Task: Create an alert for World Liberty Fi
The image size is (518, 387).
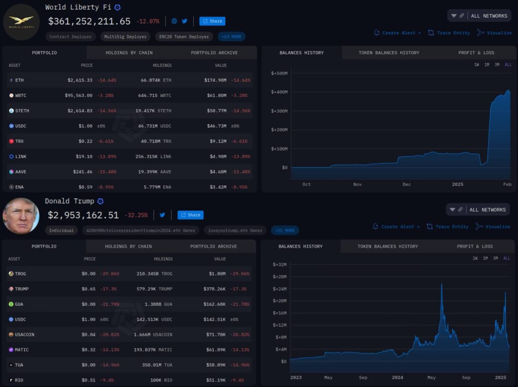Action: (x=398, y=33)
